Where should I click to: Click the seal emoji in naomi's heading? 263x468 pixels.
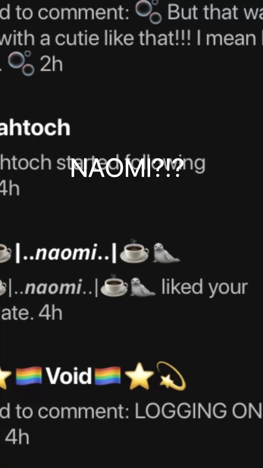click(x=166, y=253)
